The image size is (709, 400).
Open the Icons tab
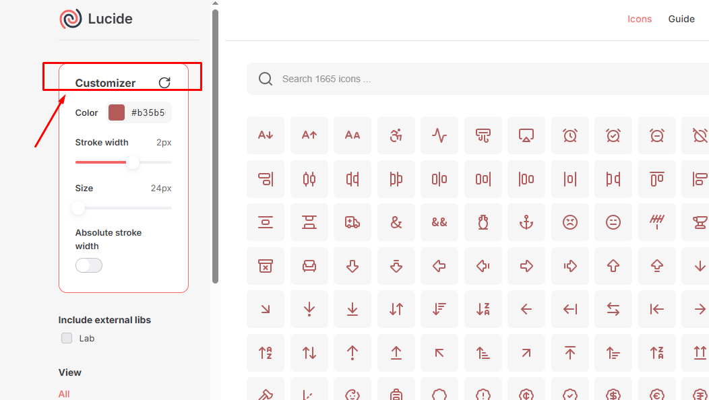coord(639,19)
